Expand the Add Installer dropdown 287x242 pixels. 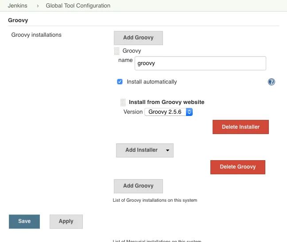[144, 150]
